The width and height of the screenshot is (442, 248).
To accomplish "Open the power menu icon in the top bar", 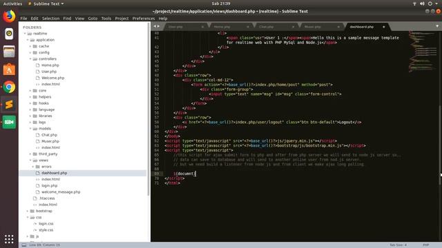I will click(430, 3).
